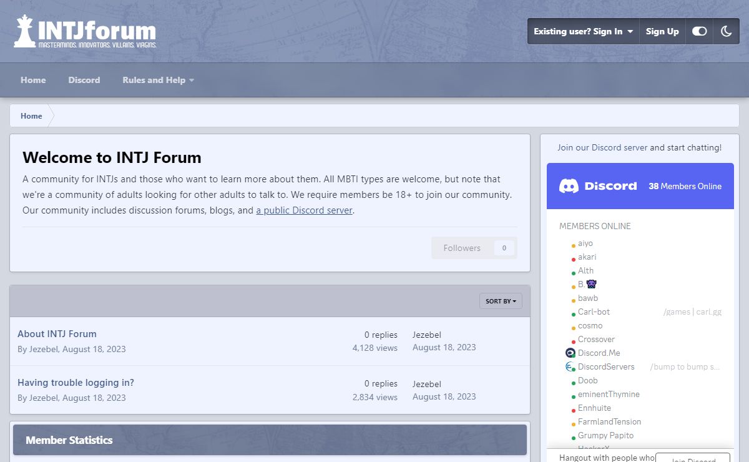Image resolution: width=749 pixels, height=462 pixels.
Task: Select member Doob in Discord list
Action: [588, 380]
